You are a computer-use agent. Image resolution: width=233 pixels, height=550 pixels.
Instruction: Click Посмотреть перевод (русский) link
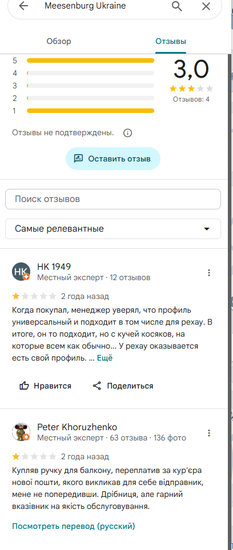coord(73,526)
